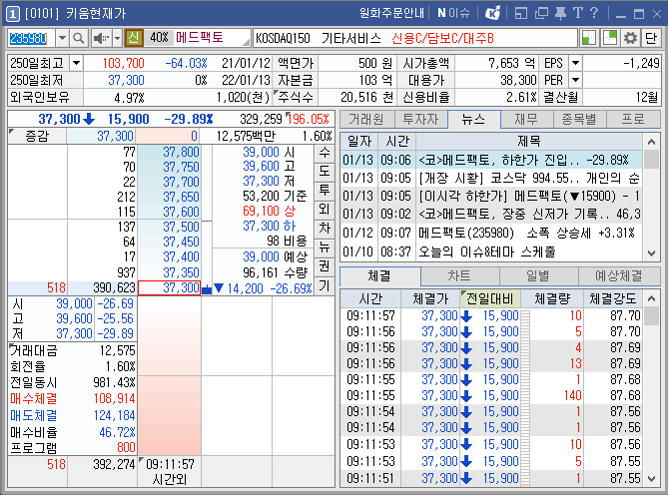
Task: Click the stock search magnifier icon
Action: pyautogui.click(x=79, y=38)
